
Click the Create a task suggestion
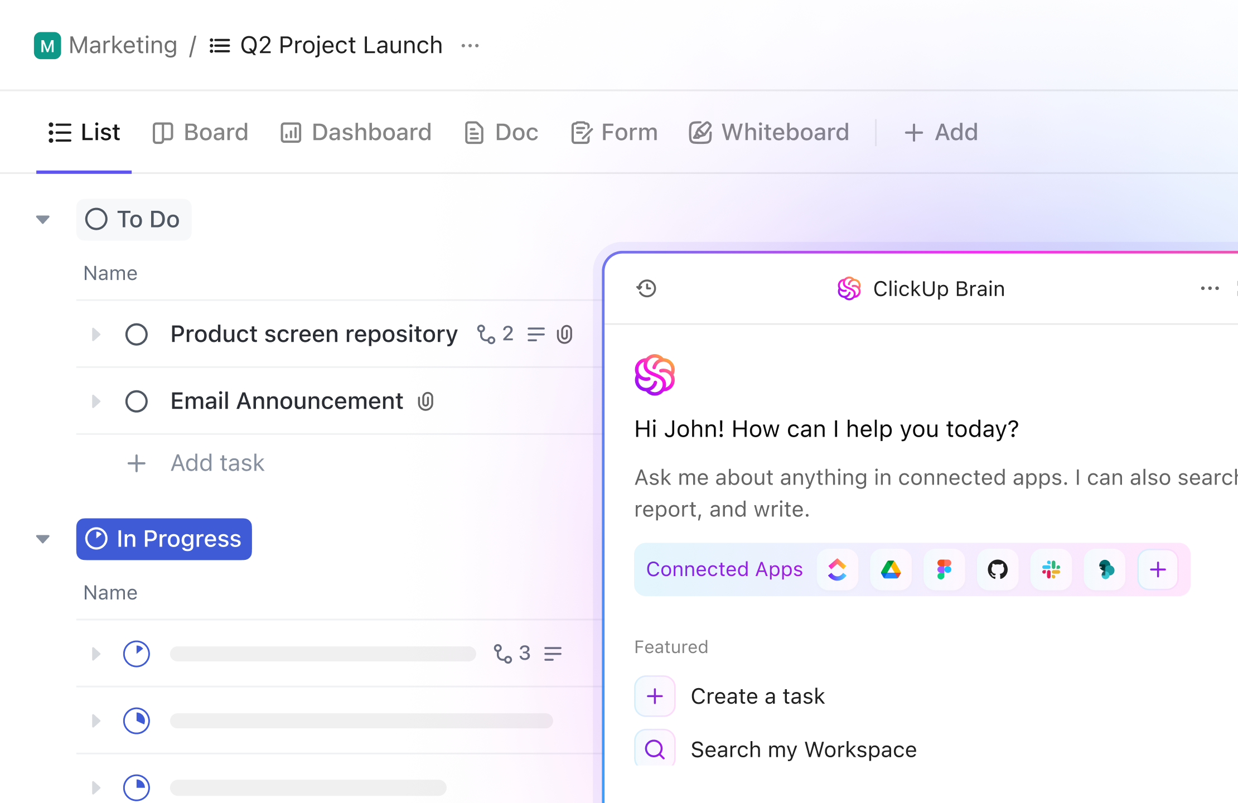757,696
